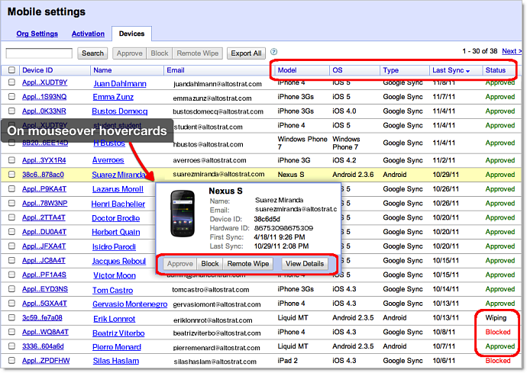The width and height of the screenshot is (527, 373).
Task: Click the Export All button
Action: [247, 53]
